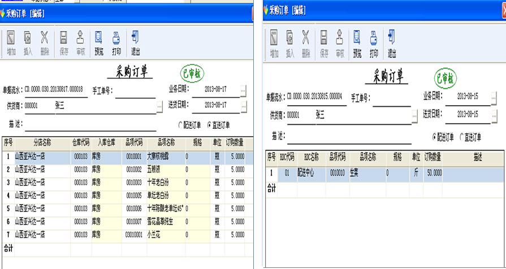Click the 保存 save button in left window
Screen dimensions: 506x269
63,42
